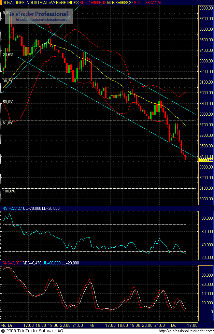
Task: Click the 9000,00 price axis label
Action: (x=206, y=93)
